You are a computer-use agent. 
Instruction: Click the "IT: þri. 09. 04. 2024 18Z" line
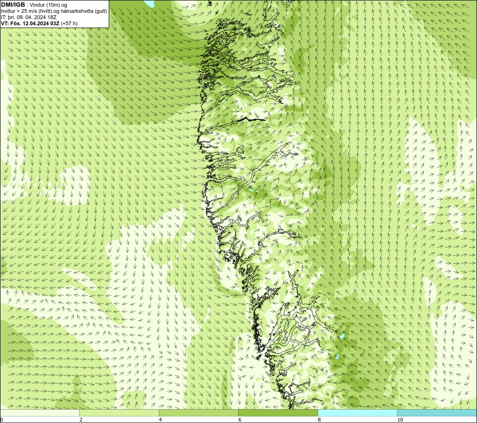29,17
